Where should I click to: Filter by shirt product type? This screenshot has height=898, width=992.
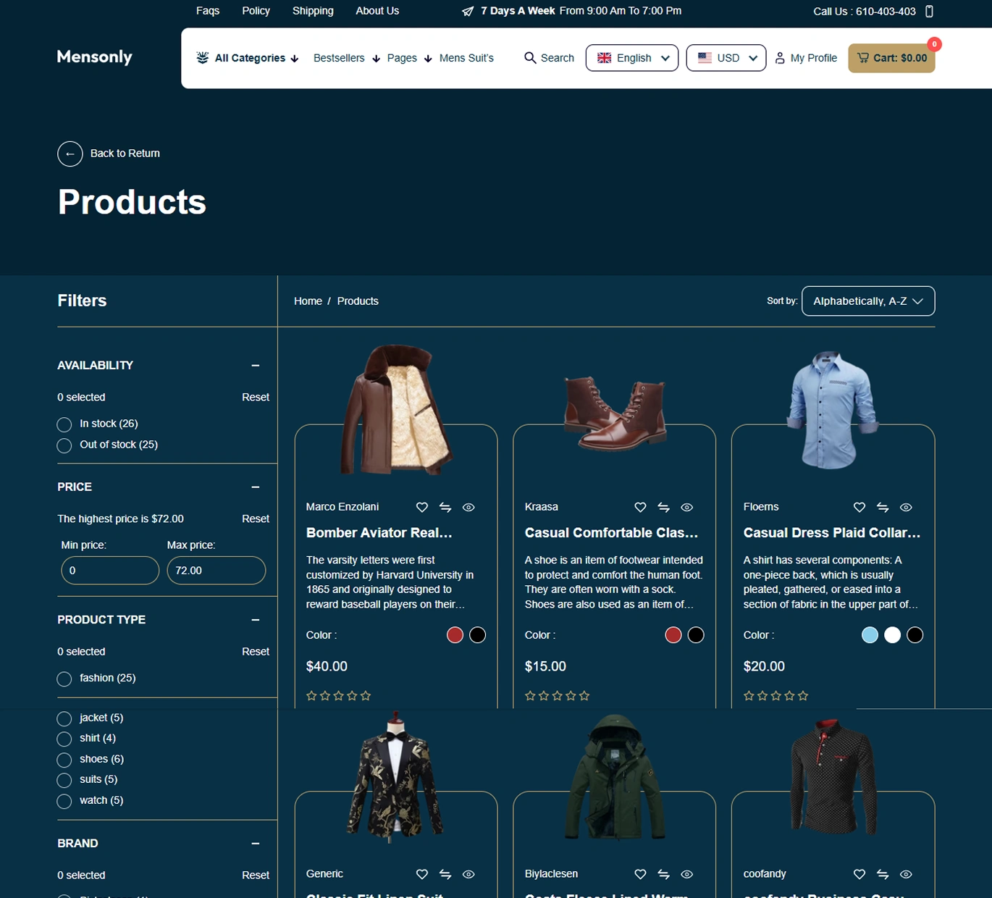64,739
